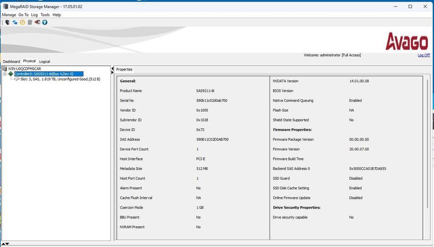The height and width of the screenshot is (247, 434).
Task: Click SubVendor ID value 0x1028
Action: (202, 120)
